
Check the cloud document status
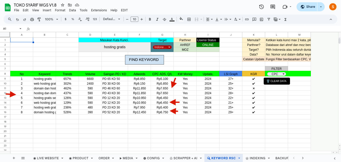coord(77,5)
